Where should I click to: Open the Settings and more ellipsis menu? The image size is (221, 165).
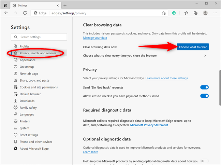(215, 13)
